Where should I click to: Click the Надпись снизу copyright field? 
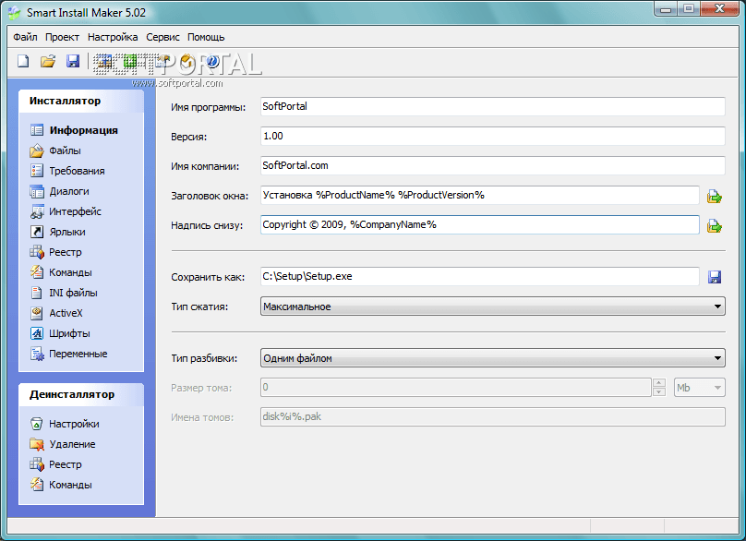coord(479,224)
